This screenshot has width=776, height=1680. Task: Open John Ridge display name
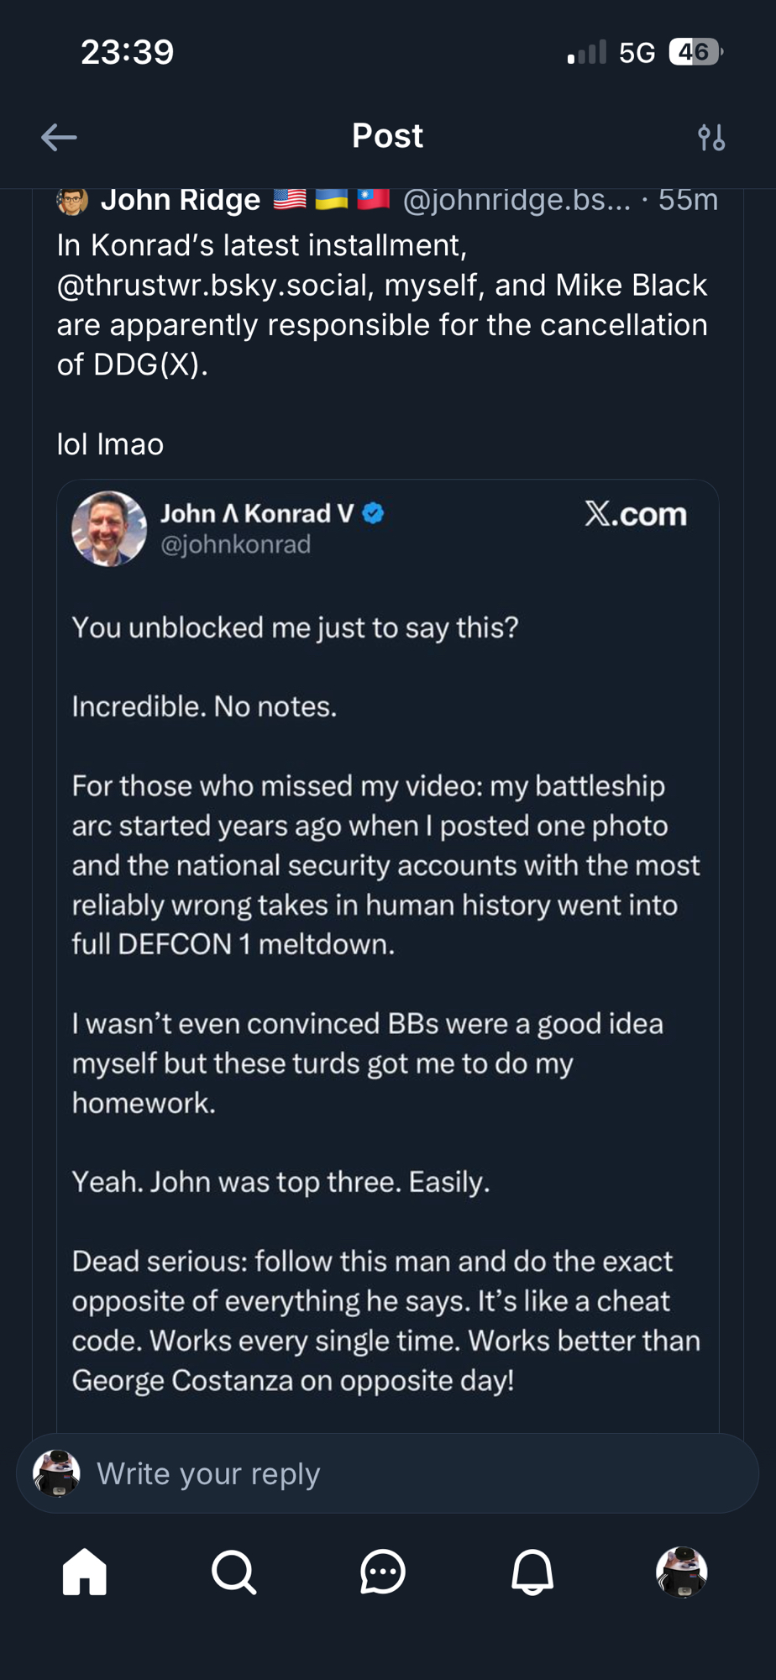(x=181, y=200)
